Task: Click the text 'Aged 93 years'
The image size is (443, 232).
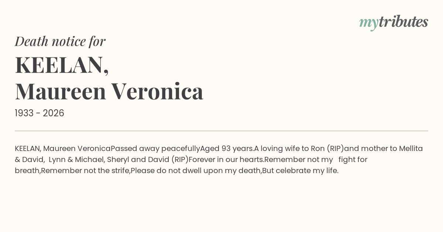Action: [x=226, y=149]
